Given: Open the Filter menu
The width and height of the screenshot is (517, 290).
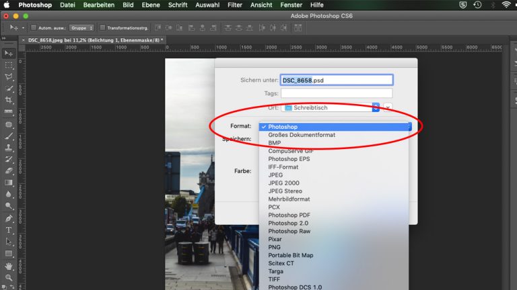Looking at the screenshot, I should click(234, 5).
